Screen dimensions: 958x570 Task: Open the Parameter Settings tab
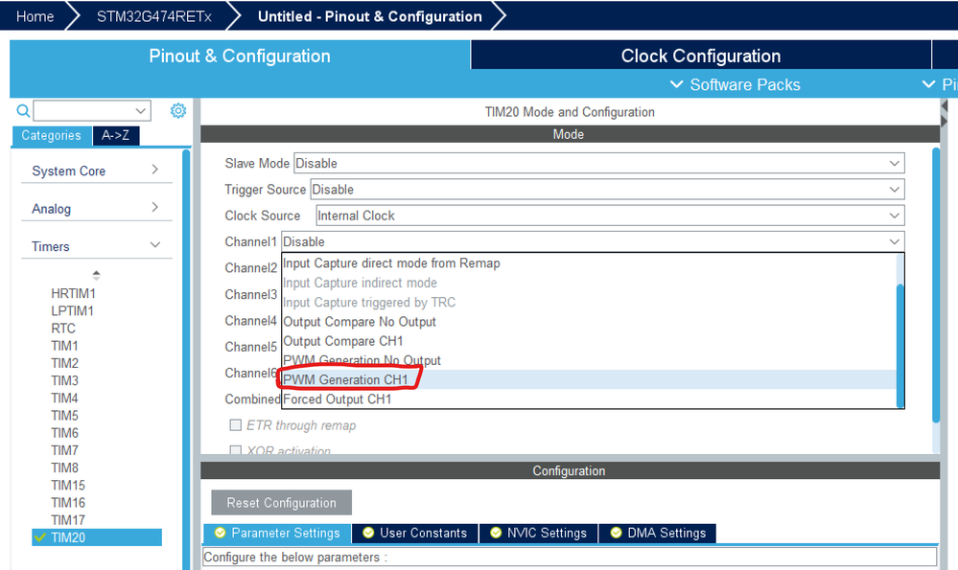pyautogui.click(x=277, y=533)
